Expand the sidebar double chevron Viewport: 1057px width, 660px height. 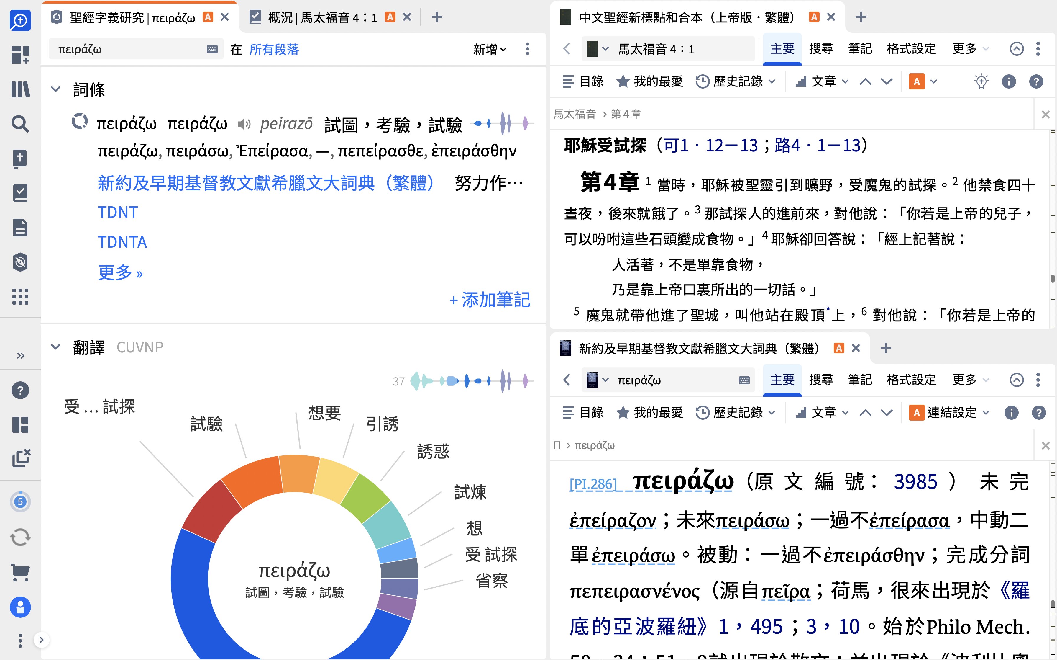pos(20,356)
